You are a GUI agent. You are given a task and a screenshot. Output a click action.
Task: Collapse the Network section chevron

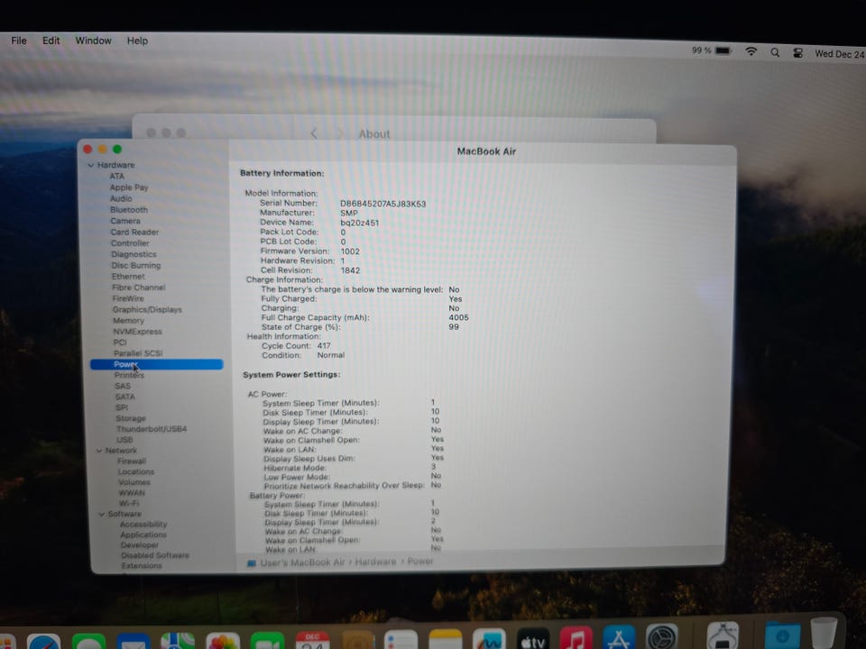point(99,451)
